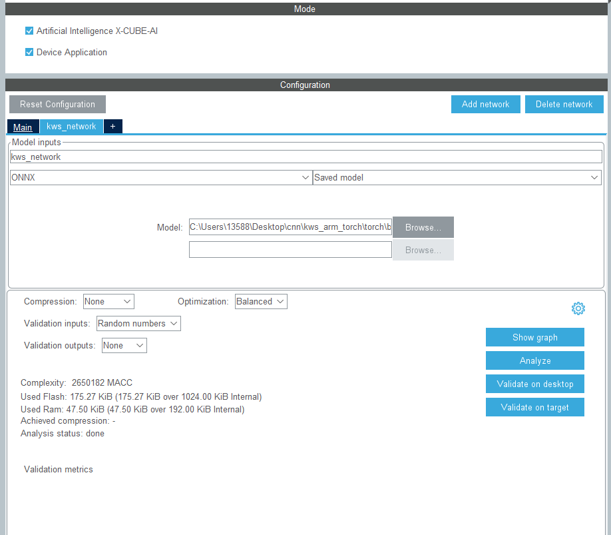Click the kws_network name input field

point(306,157)
